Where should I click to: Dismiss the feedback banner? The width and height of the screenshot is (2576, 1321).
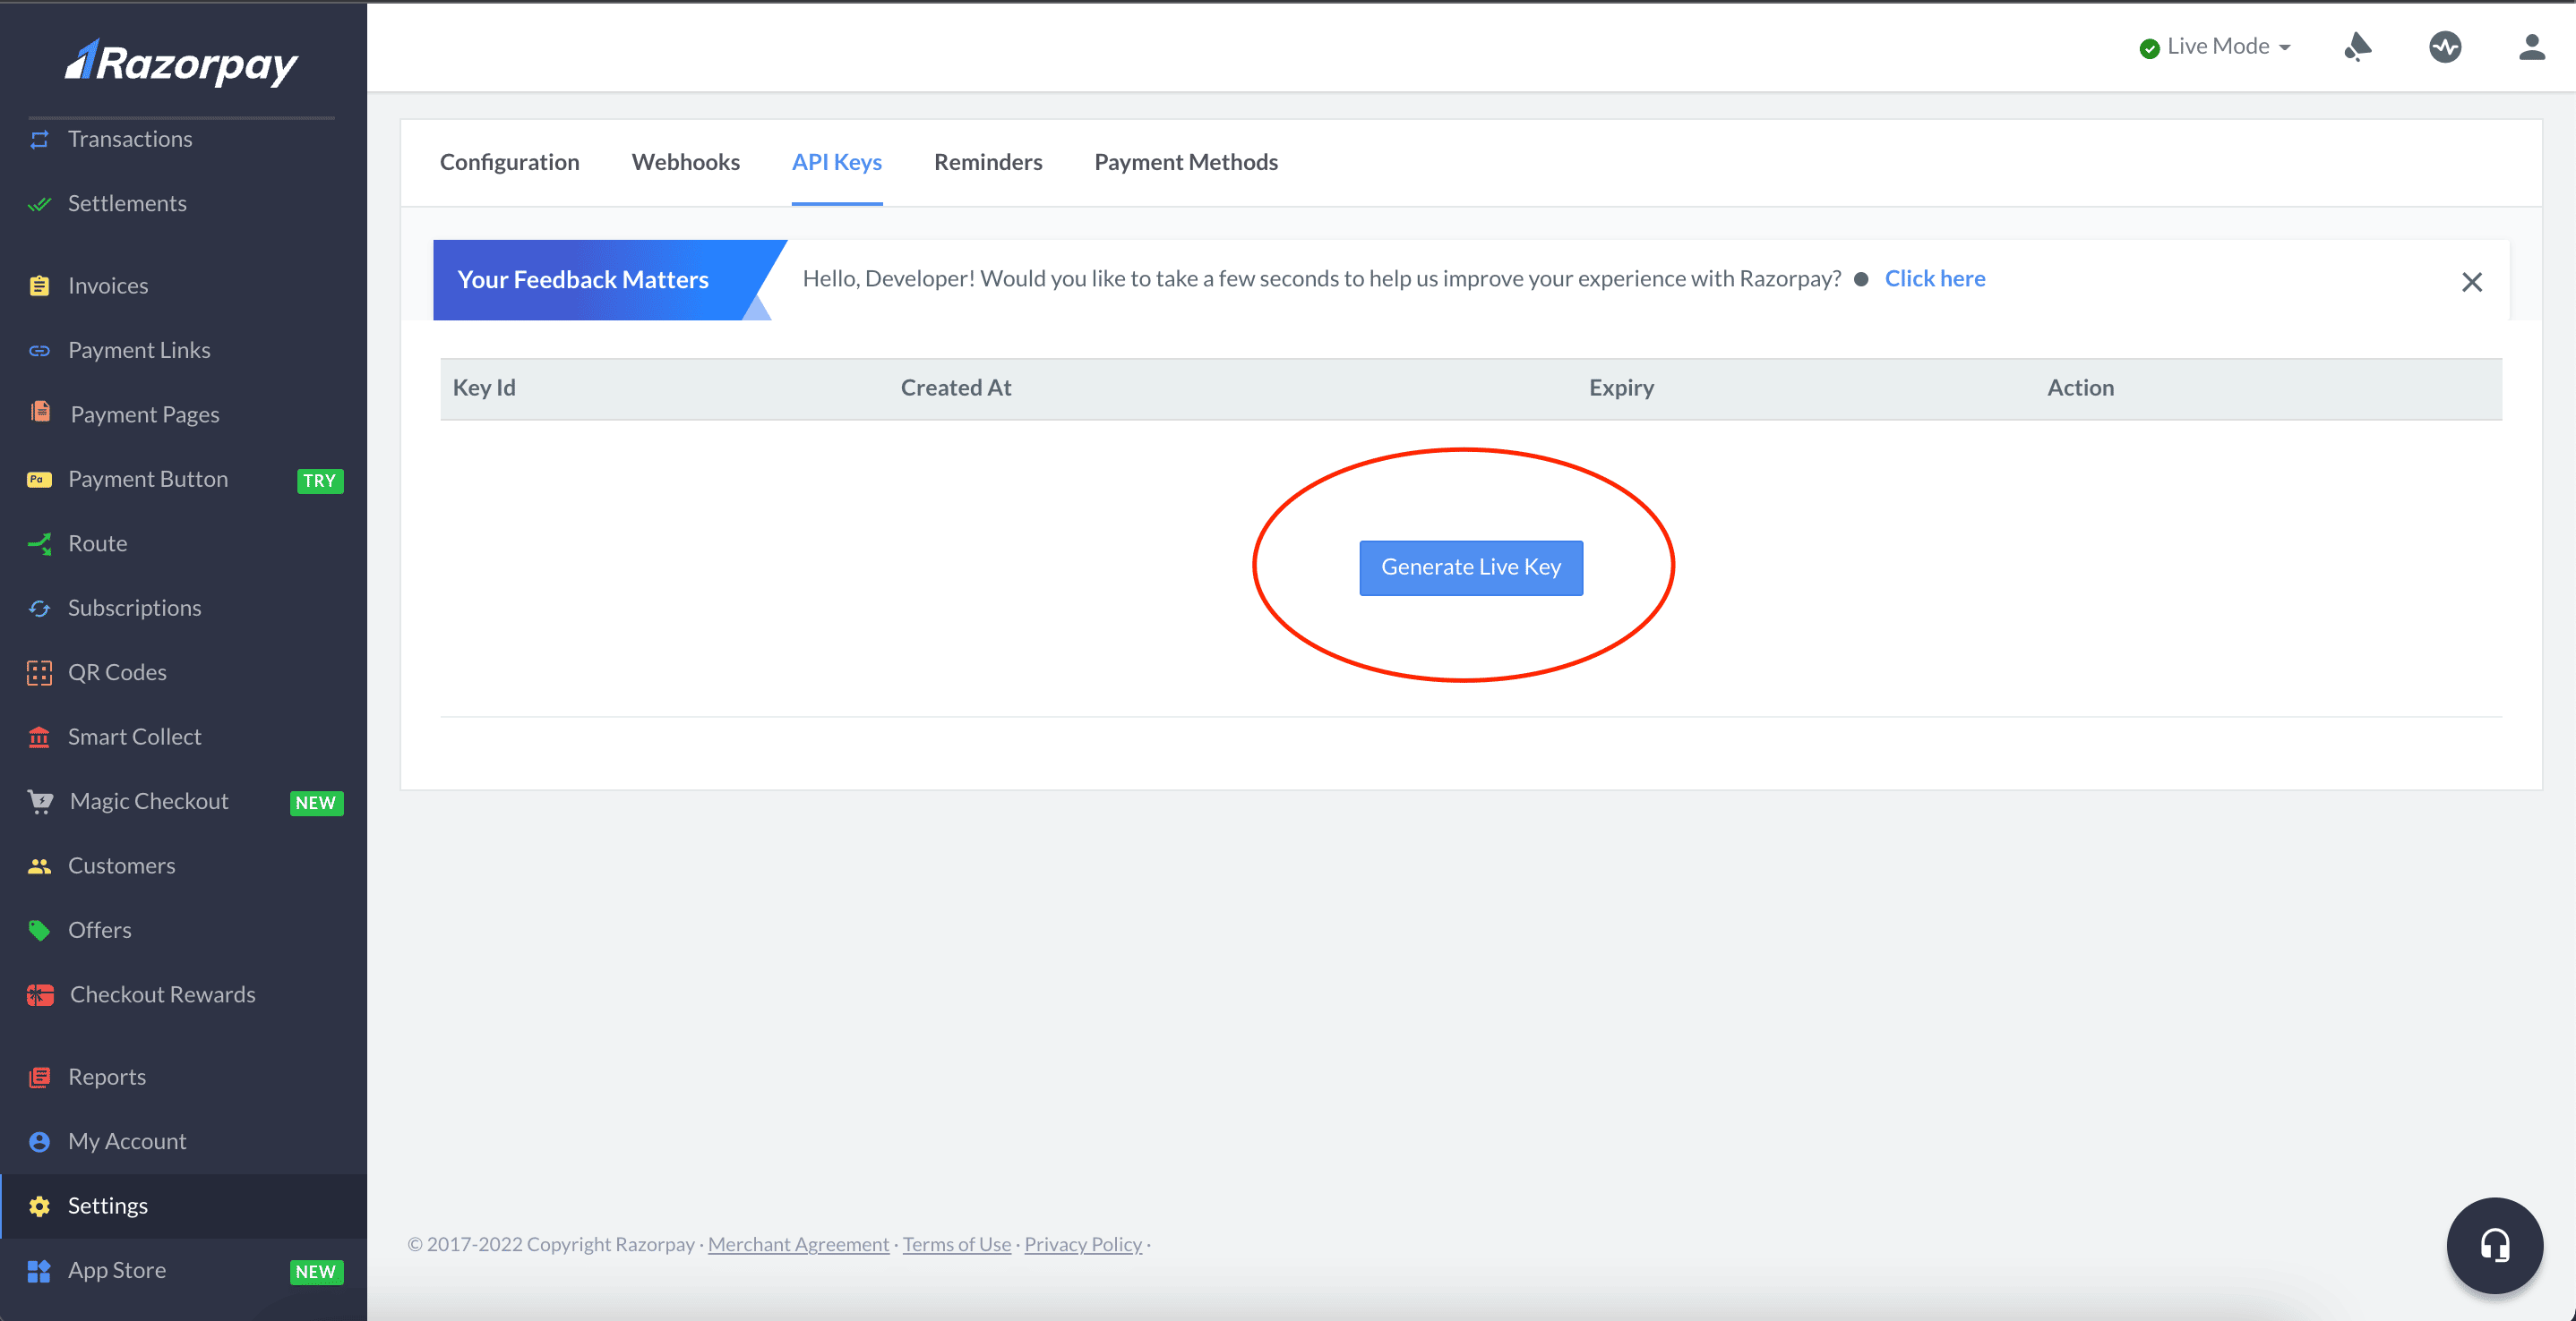pyautogui.click(x=2472, y=283)
